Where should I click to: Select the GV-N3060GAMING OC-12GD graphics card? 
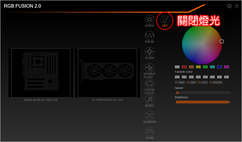click(x=107, y=73)
